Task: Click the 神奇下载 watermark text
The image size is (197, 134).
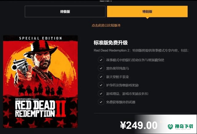Action: (x=184, y=126)
